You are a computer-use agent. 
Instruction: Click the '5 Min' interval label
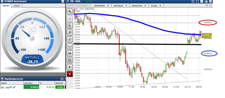[78, 11]
